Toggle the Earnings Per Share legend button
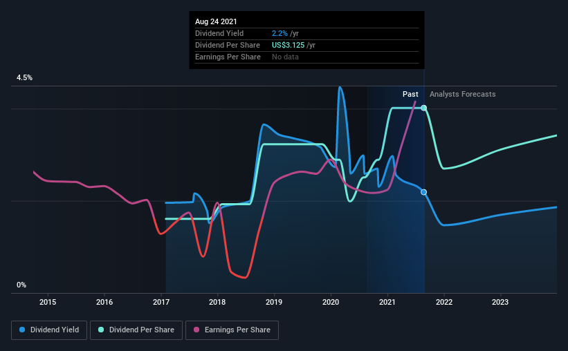The width and height of the screenshot is (568, 351). pos(232,330)
